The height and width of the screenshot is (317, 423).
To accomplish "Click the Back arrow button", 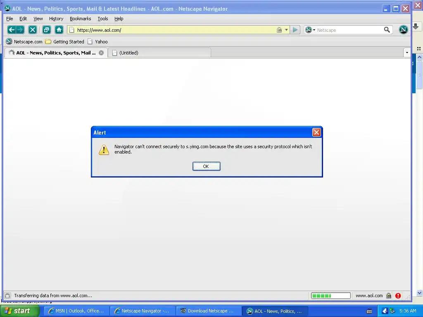I will (11, 30).
